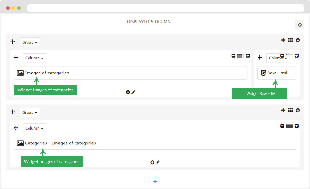Viewport: 310px width, 189px height.
Task: Focus the browser address bar
Action: click(166, 8)
